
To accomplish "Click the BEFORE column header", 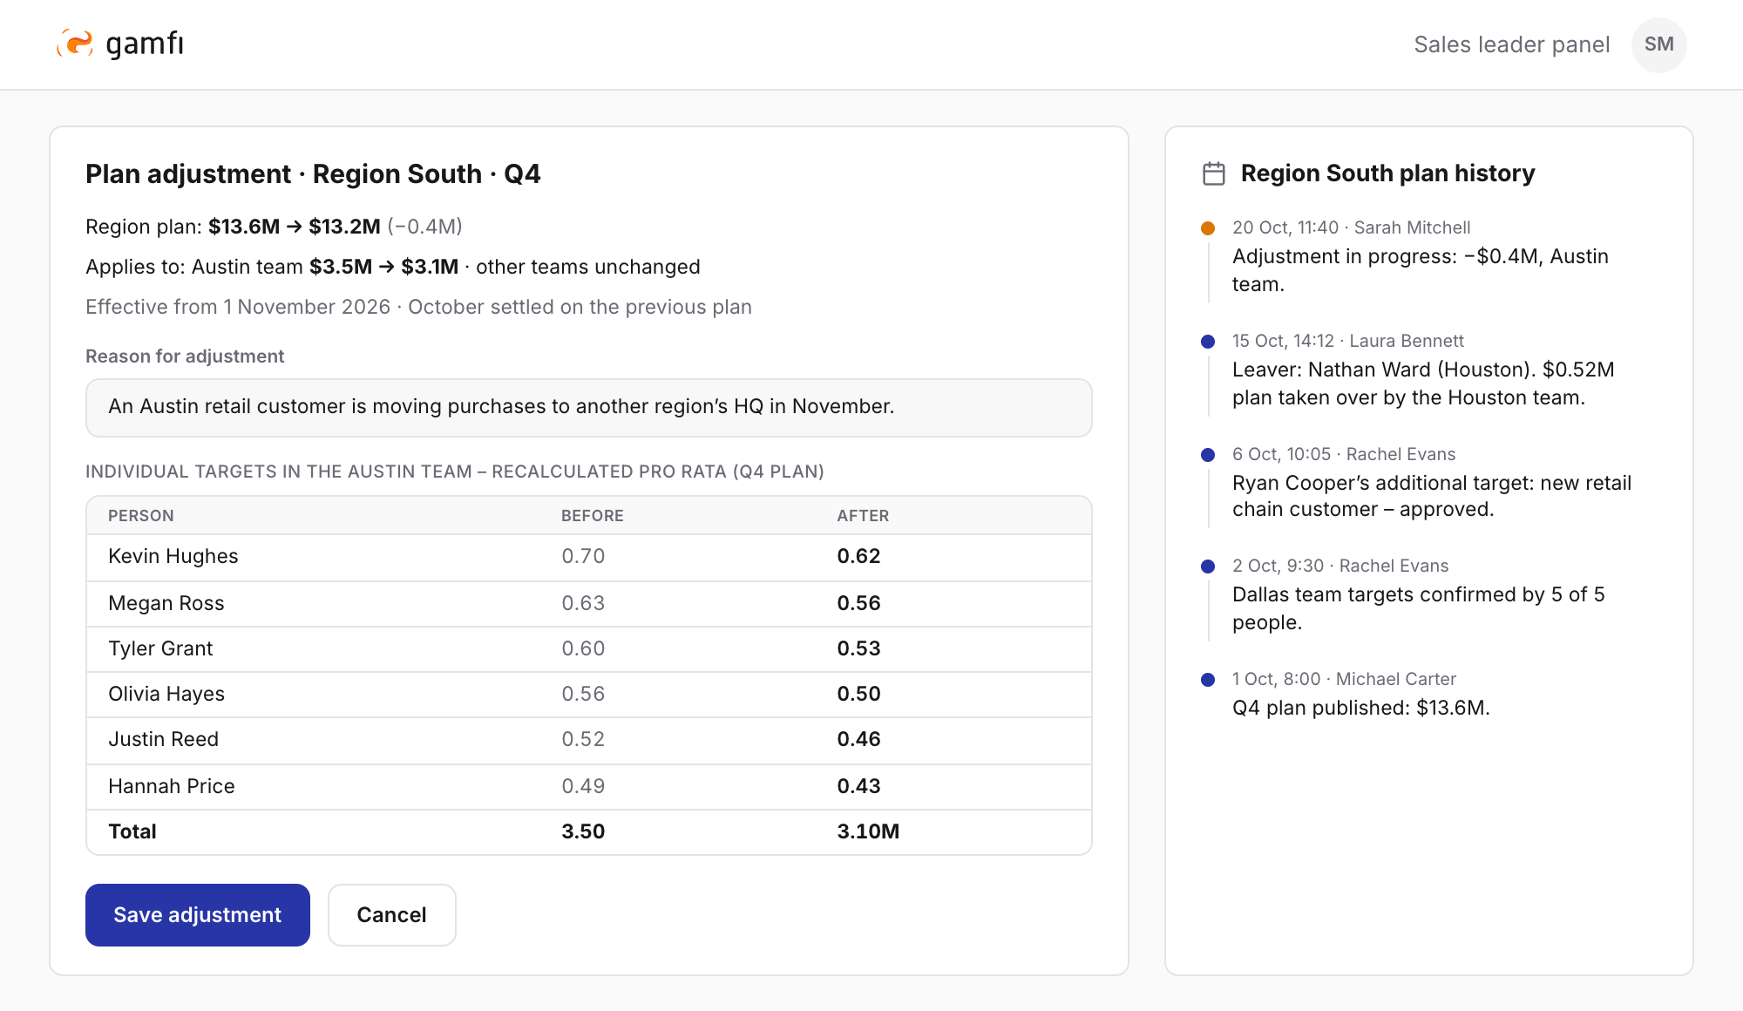I will 593,516.
